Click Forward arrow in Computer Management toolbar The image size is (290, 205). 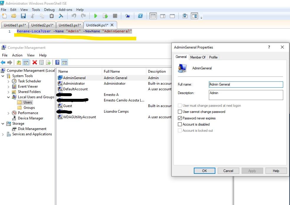pyautogui.click(x=10, y=62)
